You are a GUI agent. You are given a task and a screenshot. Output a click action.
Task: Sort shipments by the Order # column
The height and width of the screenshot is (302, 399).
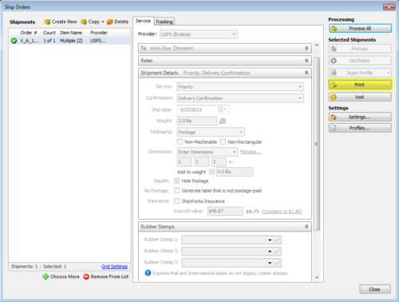click(x=29, y=33)
